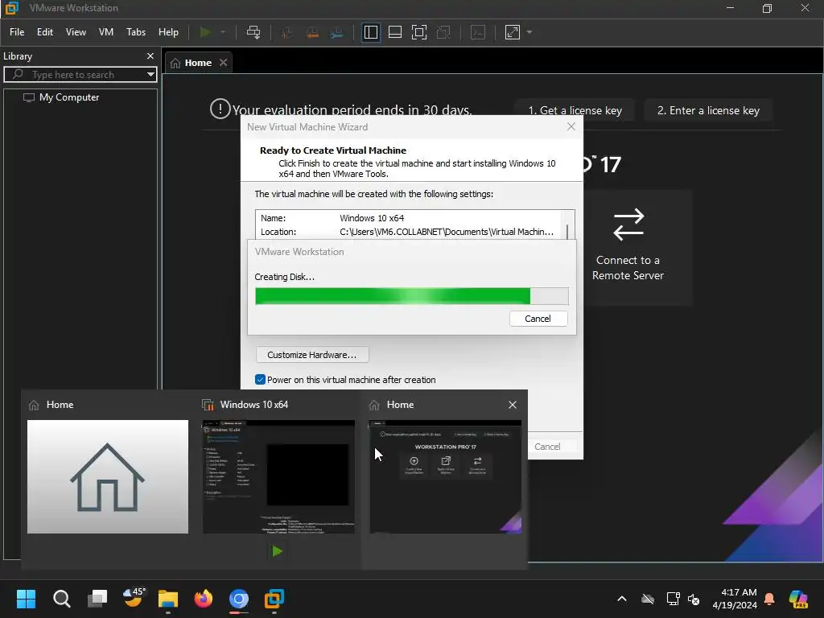824x618 pixels.
Task: Show hidden system tray icons chevron
Action: click(x=622, y=599)
